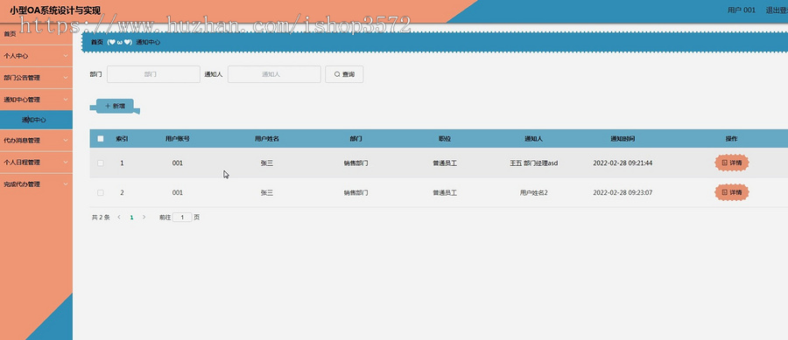Click the 部门 search input field
788x340 pixels.
pos(153,74)
